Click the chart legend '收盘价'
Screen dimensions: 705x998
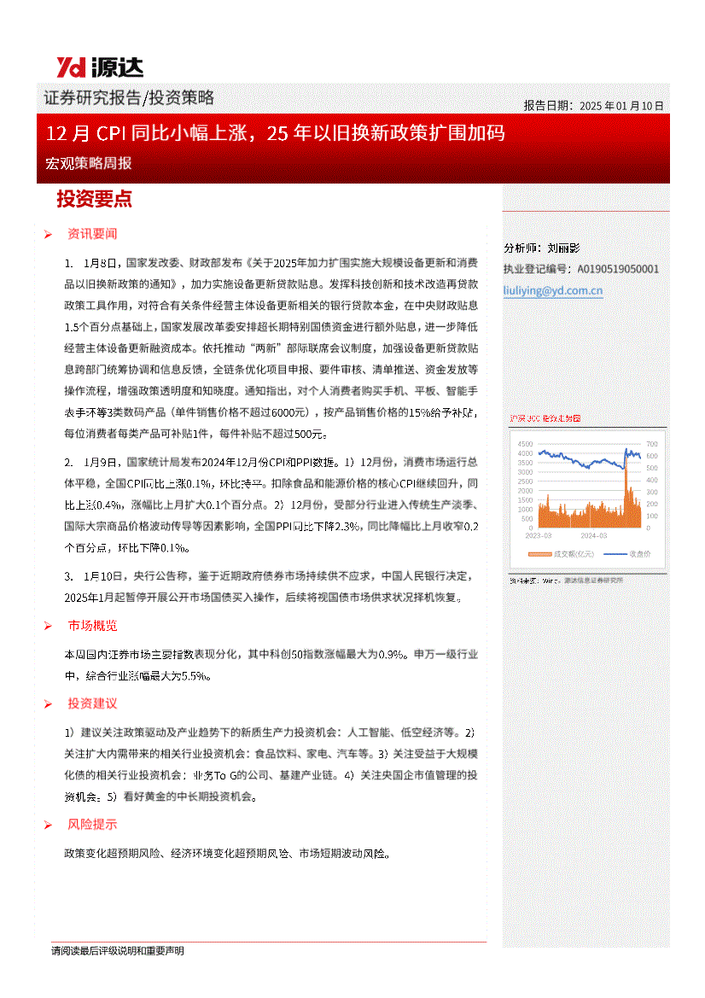(626, 554)
